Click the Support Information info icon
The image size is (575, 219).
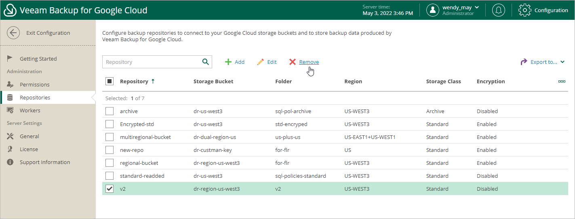pos(11,162)
